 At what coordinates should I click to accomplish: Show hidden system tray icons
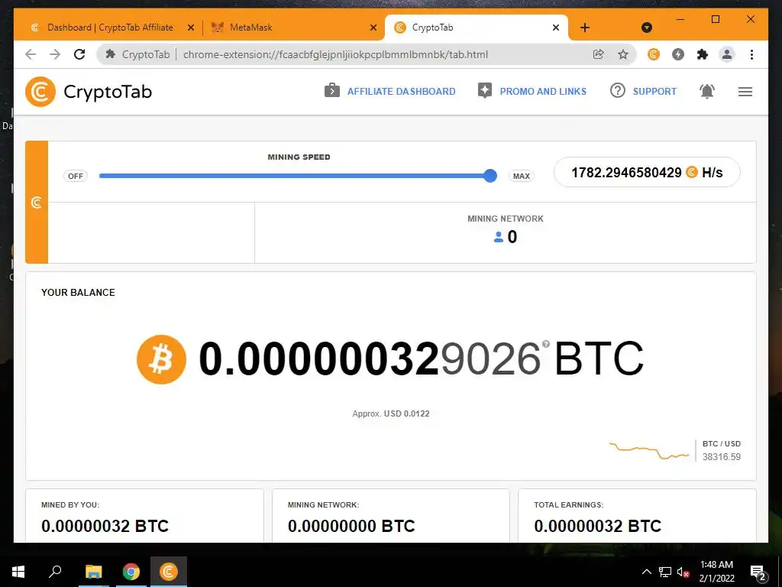pos(646,572)
